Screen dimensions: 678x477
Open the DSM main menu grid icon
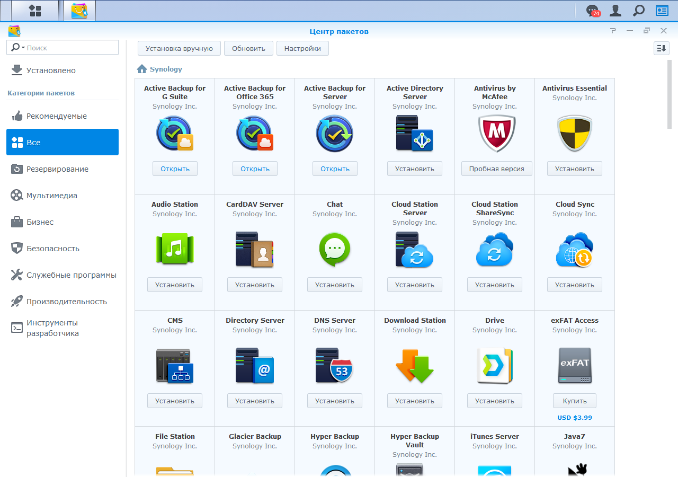pos(35,11)
